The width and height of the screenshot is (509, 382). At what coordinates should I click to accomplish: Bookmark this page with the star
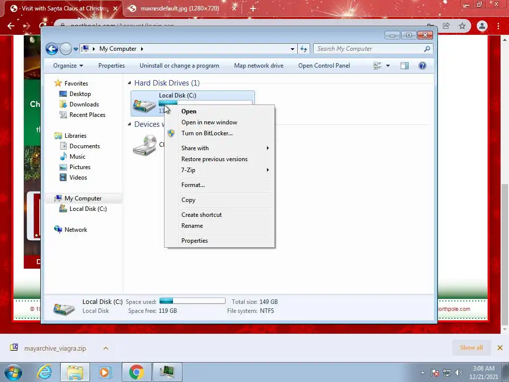pyautogui.click(x=462, y=26)
